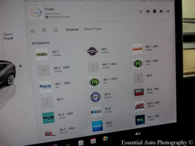Select the 92.3 HD1 WPWX station logo
The height and width of the screenshot is (146, 195).
coord(140,106)
